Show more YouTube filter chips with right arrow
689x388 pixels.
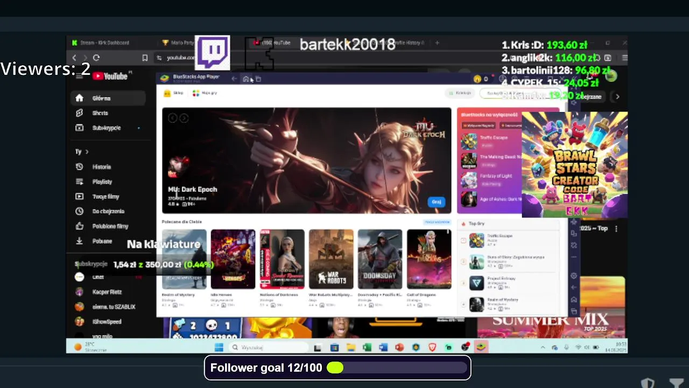(617, 96)
